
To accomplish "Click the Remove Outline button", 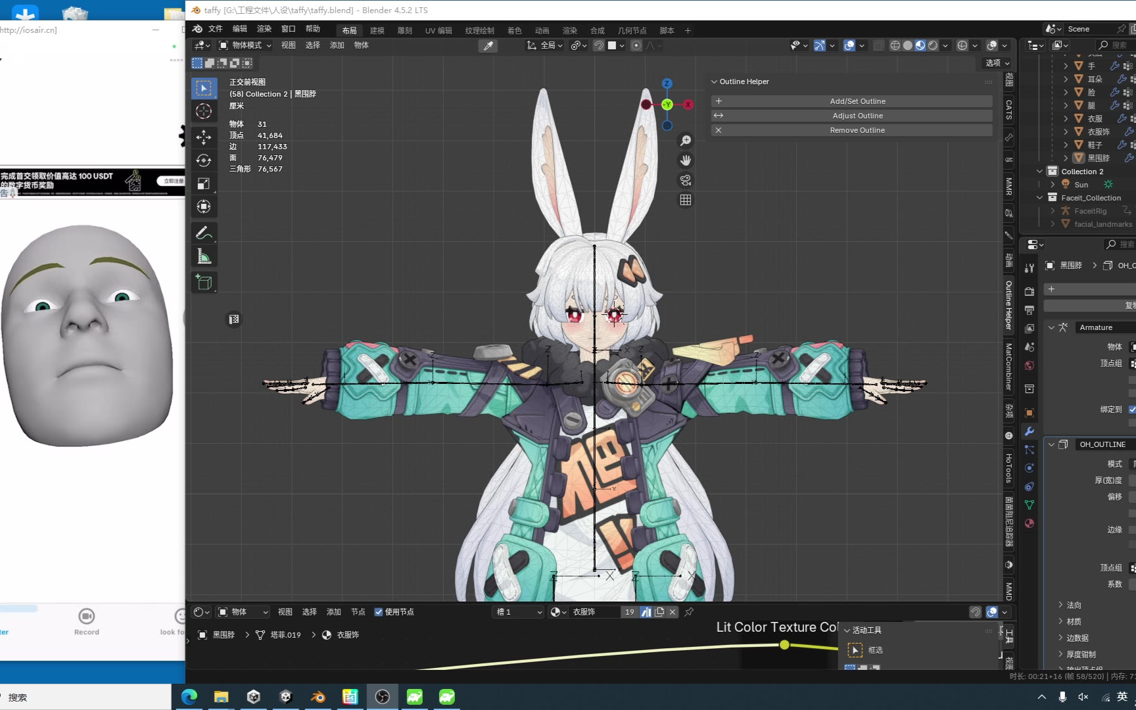I will 852,130.
